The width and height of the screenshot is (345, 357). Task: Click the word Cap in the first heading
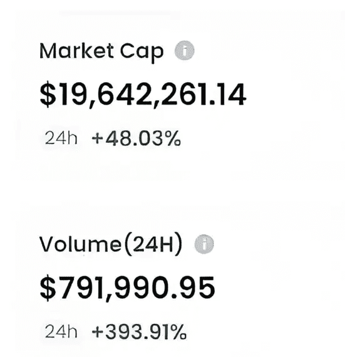(142, 53)
